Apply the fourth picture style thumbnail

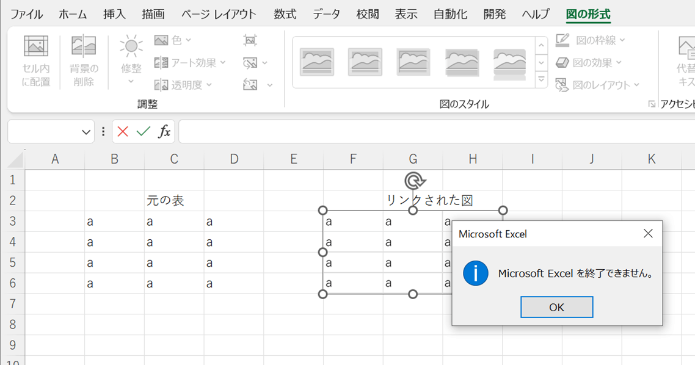tap(462, 62)
